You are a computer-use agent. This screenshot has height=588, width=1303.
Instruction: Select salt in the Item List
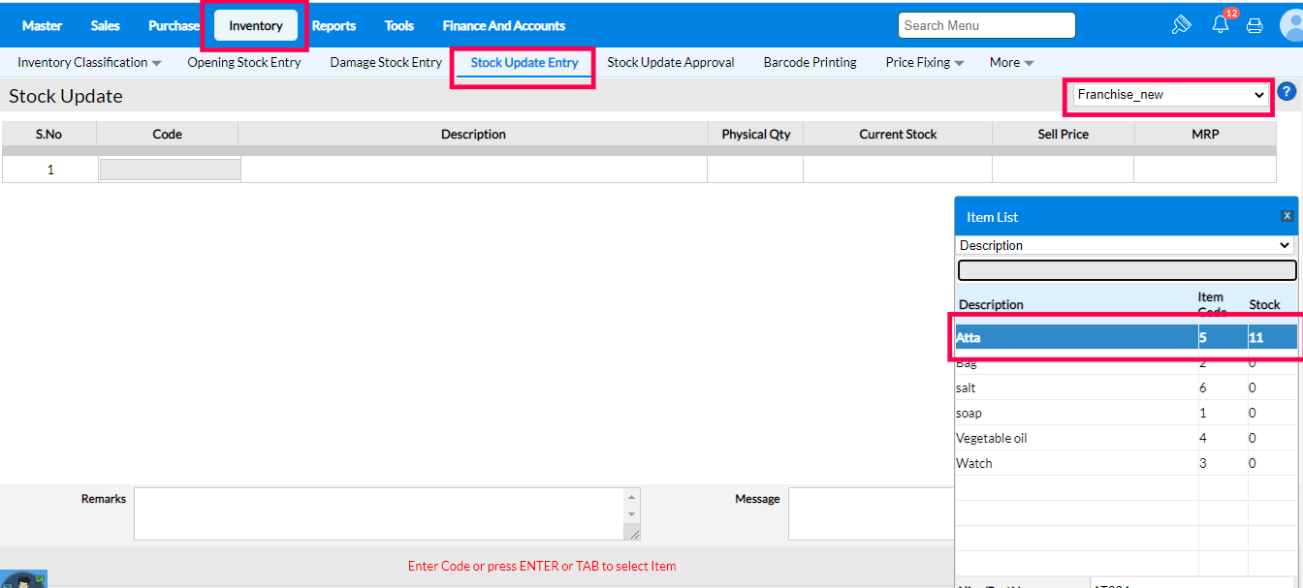pos(1126,387)
